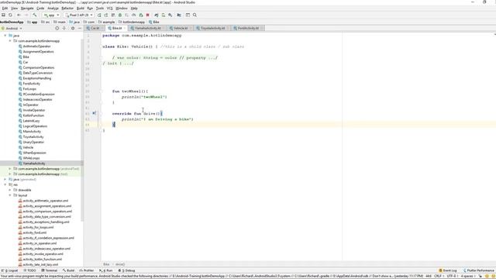
Task: Open the Edit menu
Action: point(5,9)
